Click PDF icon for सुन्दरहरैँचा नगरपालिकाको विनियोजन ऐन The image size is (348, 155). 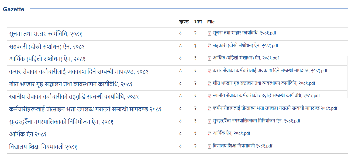(x=209, y=121)
